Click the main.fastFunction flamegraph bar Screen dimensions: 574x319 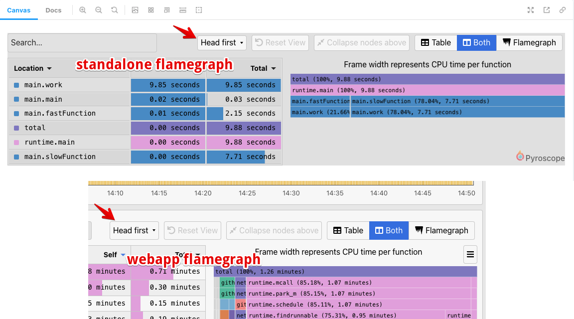pyautogui.click(x=320, y=101)
